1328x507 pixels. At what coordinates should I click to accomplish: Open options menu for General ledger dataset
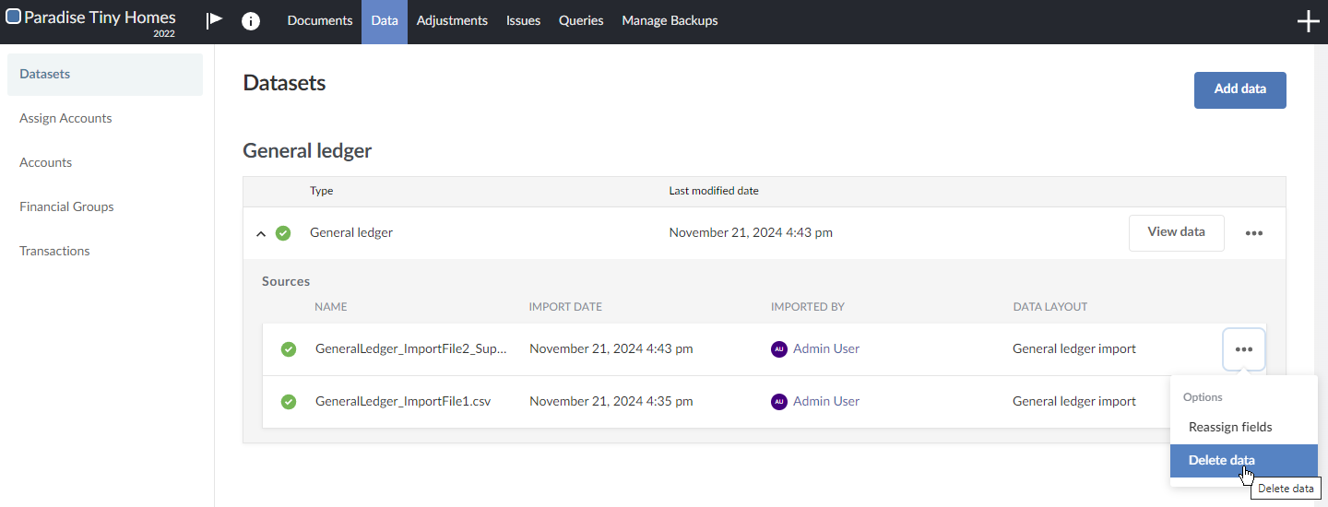point(1253,233)
